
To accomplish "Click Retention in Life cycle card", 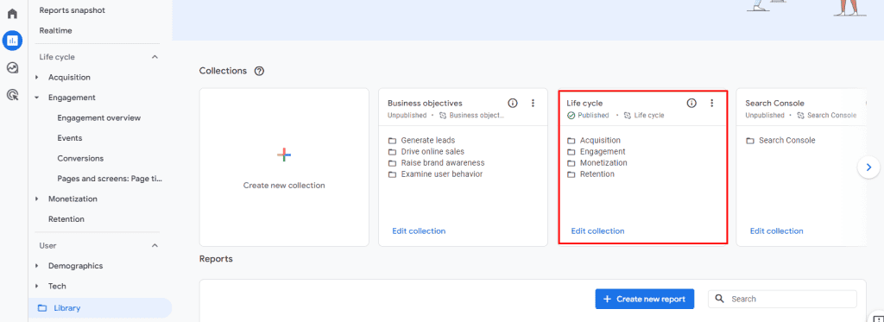I will coord(597,174).
